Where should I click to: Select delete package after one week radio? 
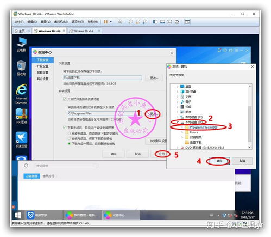[69, 143]
